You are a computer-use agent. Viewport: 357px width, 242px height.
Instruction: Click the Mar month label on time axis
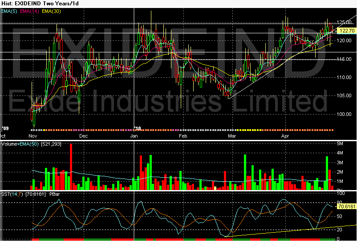pos(232,136)
